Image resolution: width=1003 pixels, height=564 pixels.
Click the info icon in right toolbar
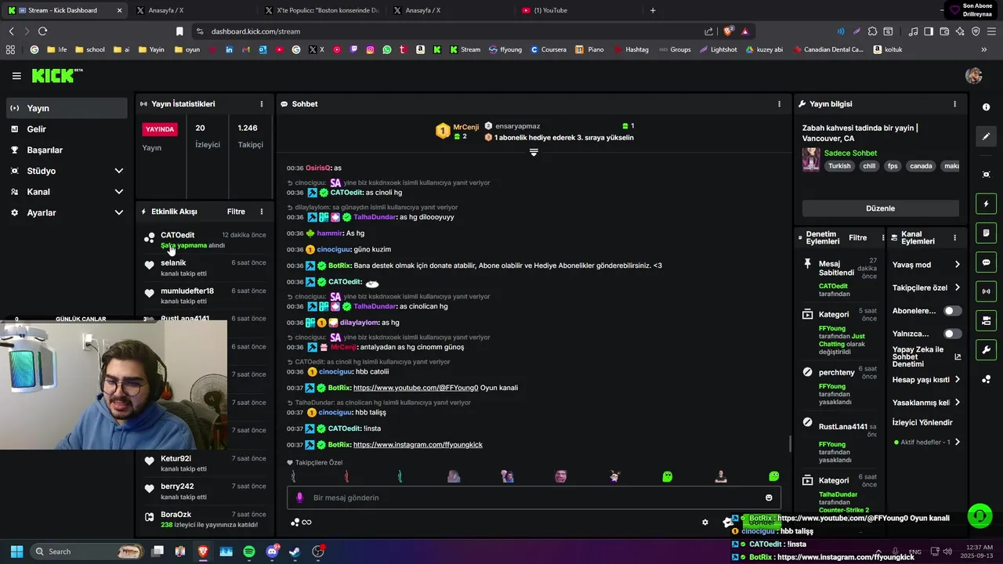pyautogui.click(x=986, y=107)
